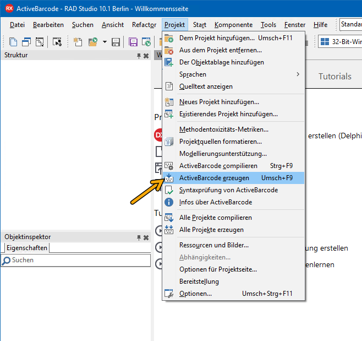Viewport: 362px width, 341px height.
Task: Select Syntaxprüfung von ActiveBarcode
Action: [x=233, y=190]
